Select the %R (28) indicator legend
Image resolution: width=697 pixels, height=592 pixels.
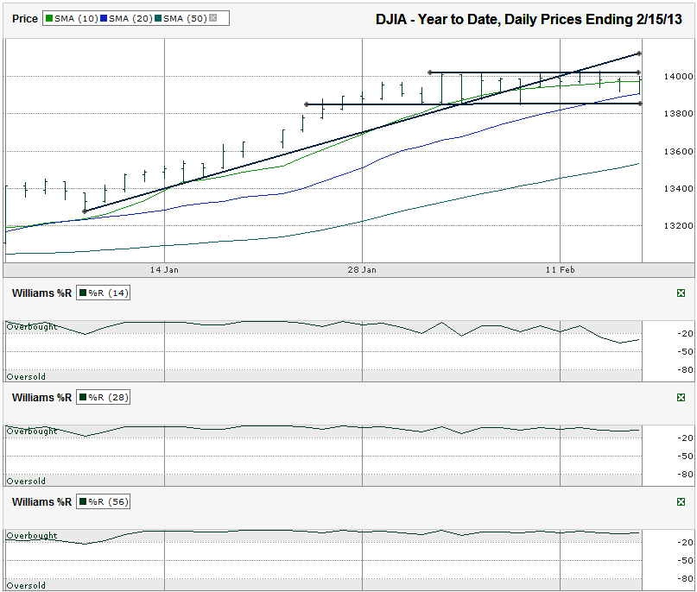(103, 398)
